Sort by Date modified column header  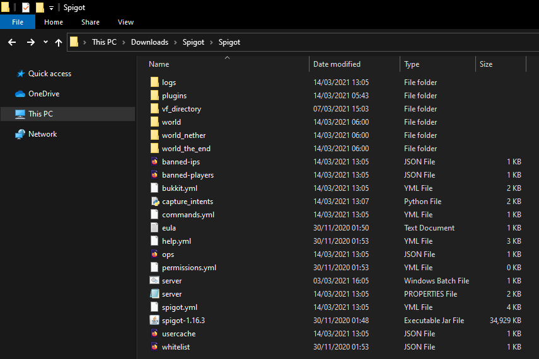click(337, 64)
